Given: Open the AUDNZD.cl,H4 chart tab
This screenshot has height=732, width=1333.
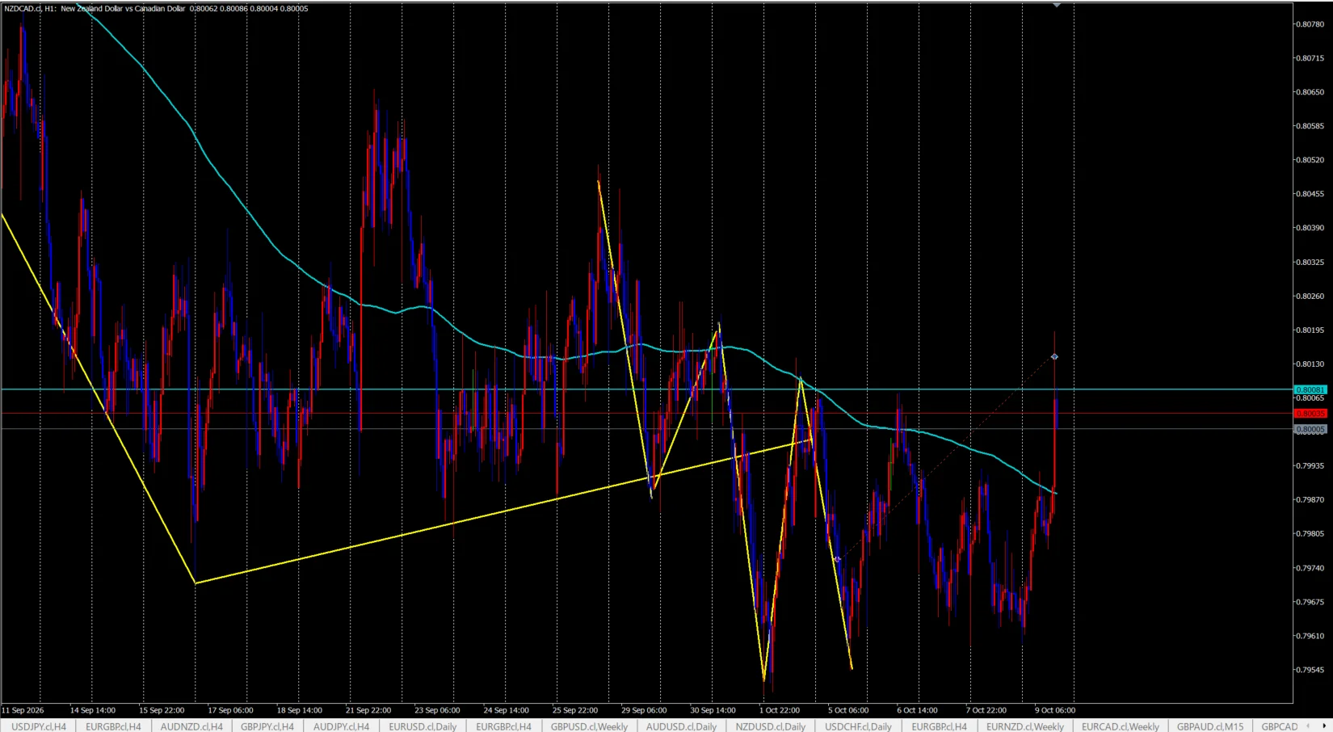Looking at the screenshot, I should click(191, 726).
